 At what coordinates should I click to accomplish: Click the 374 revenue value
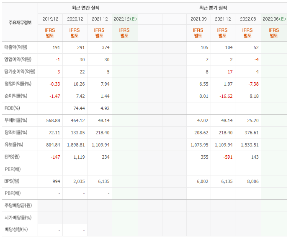pyautogui.click(x=106, y=47)
